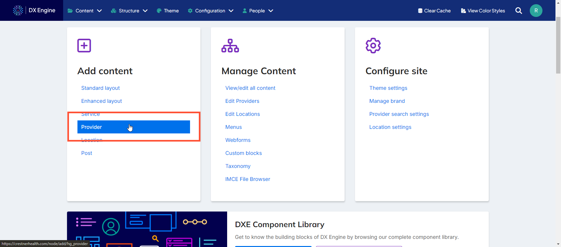Click the People user icon
The height and width of the screenshot is (247, 561).
pyautogui.click(x=245, y=11)
